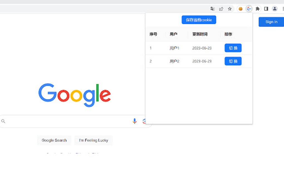Open the side panel icon
This screenshot has height=178, width=284.
pos(266,9)
